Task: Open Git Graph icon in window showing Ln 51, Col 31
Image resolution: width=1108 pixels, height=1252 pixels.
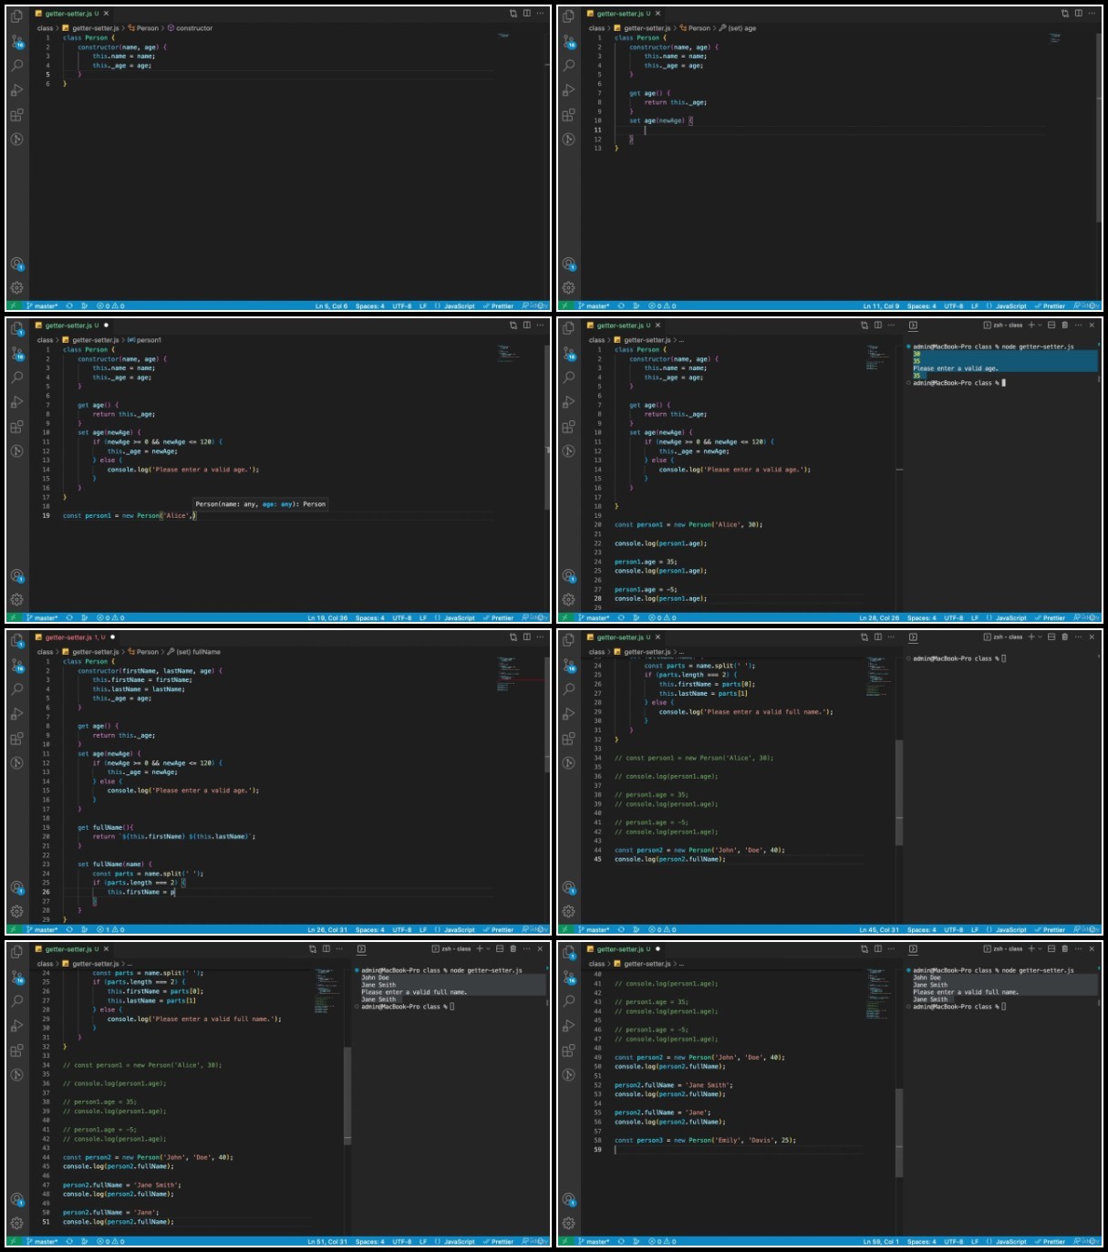Action: (17, 1075)
